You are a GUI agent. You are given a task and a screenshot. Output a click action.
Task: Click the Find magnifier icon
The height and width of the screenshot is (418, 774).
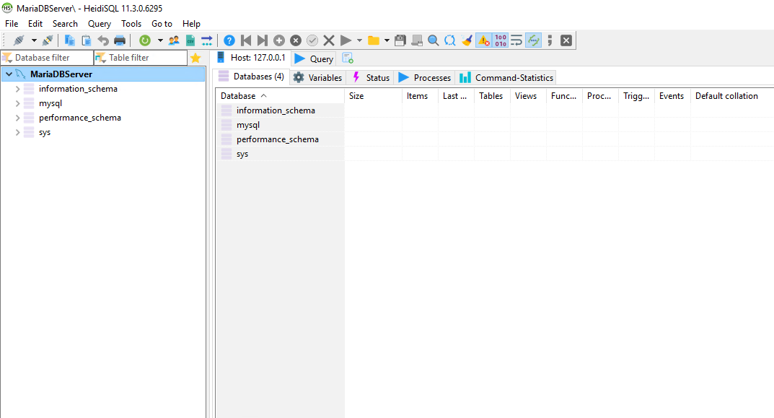(x=434, y=40)
